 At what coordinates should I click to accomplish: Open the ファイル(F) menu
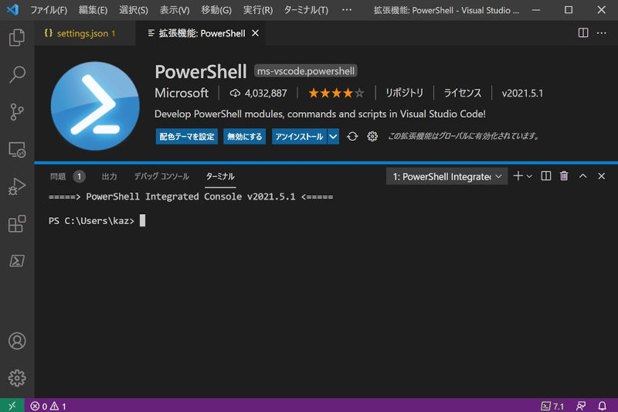[49, 10]
